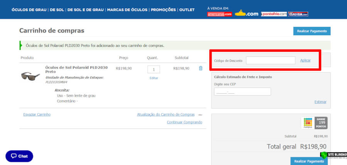347x165 pixels.
Task: Click the CEP postal code field
Action: point(242,92)
